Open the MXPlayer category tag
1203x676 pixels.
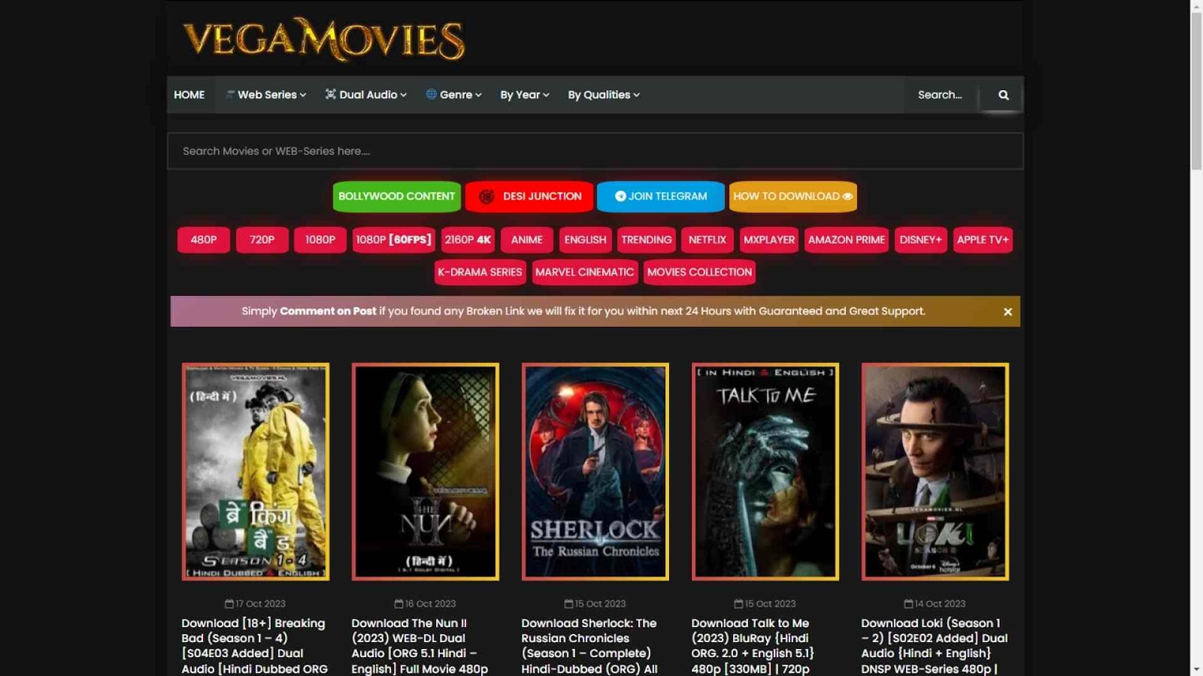click(x=769, y=240)
